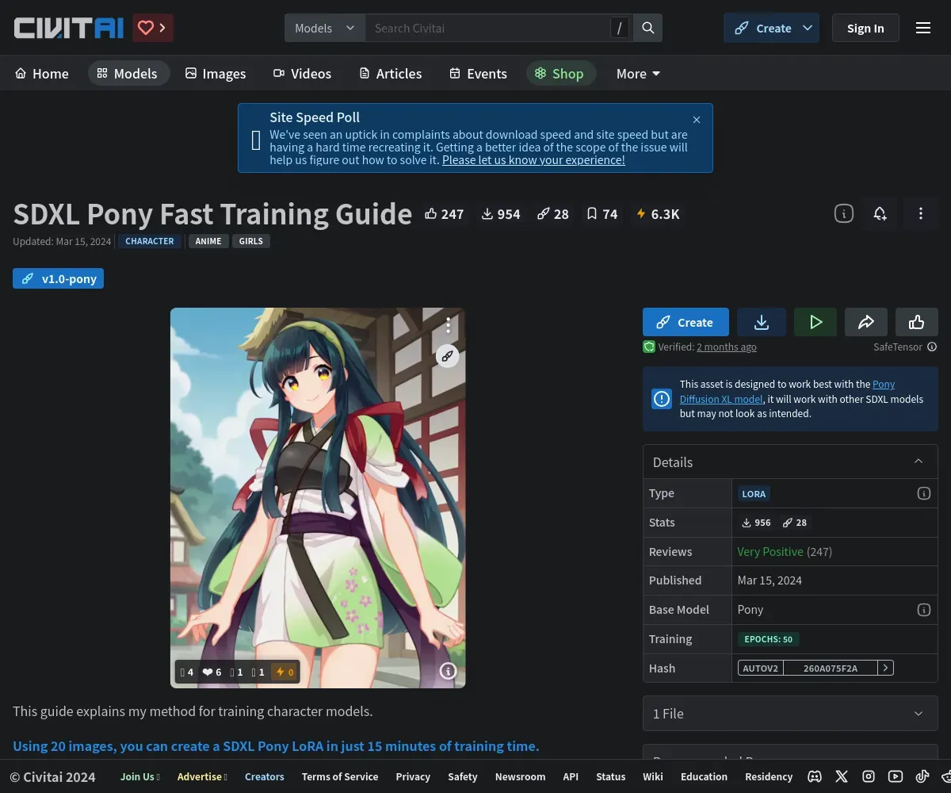Click info icon in Base Model row

point(924,610)
